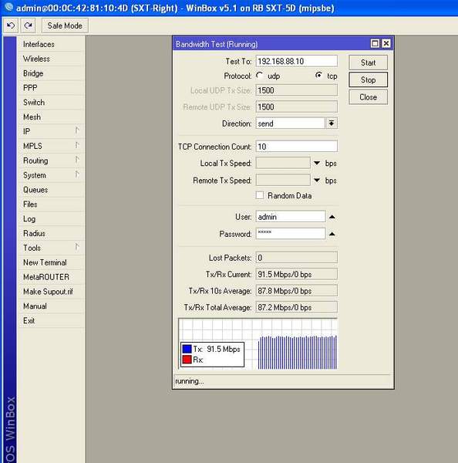458x463 pixels.
Task: Open MetaROUTER menu item
Action: (52, 277)
